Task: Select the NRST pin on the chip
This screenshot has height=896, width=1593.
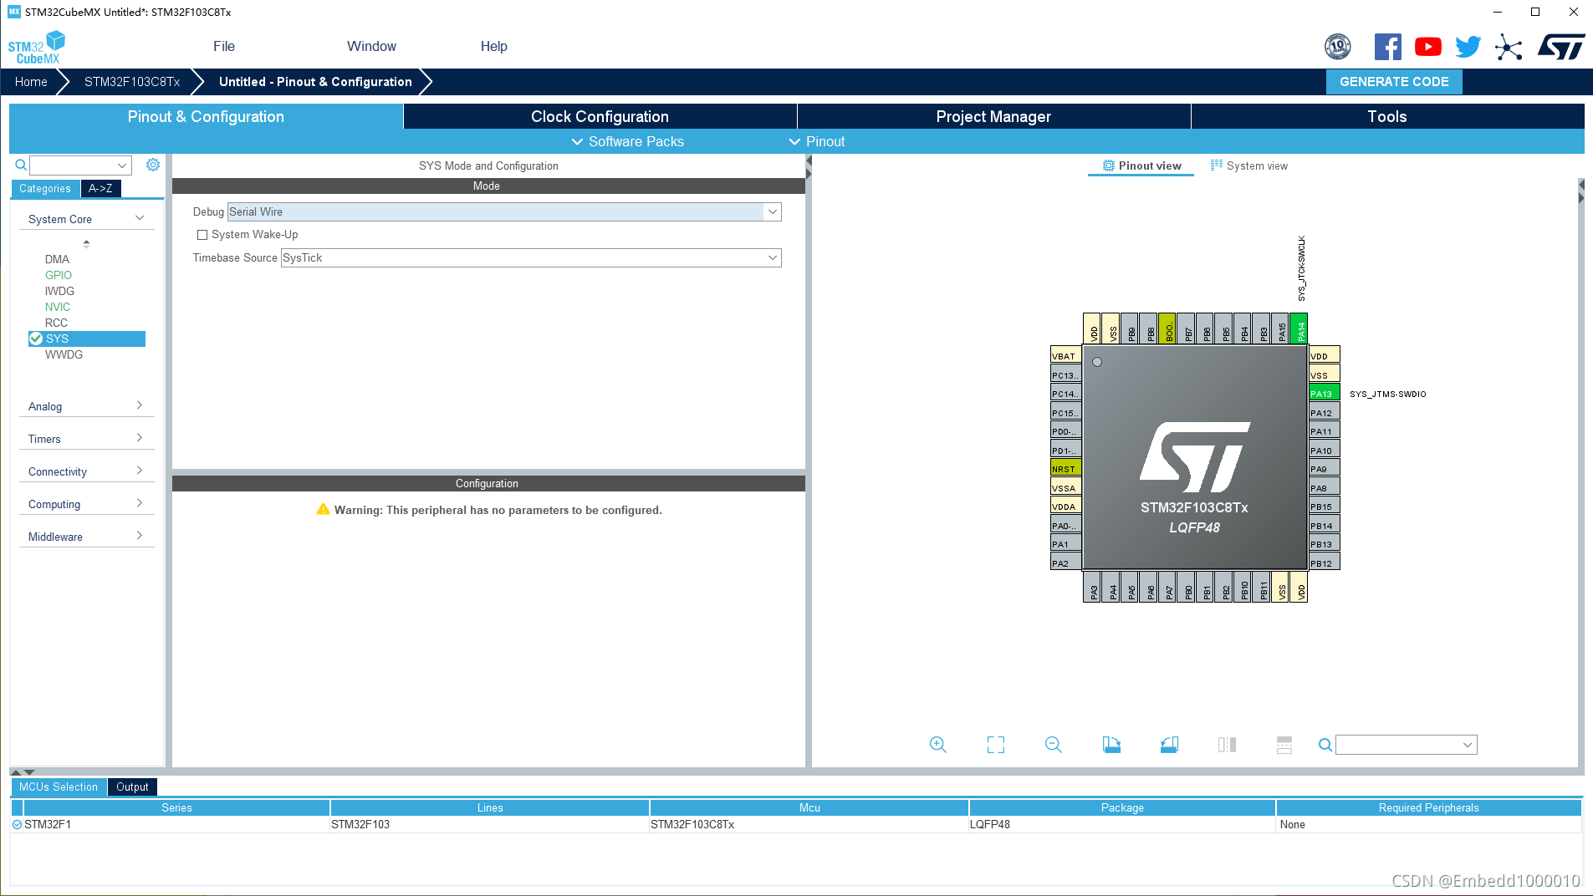Action: point(1066,468)
